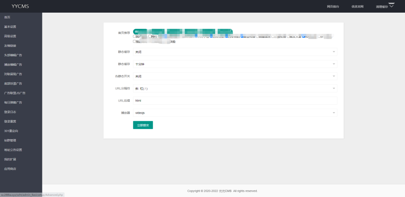
Task: Visit the 优优官网 link
Action: click(x=357, y=7)
